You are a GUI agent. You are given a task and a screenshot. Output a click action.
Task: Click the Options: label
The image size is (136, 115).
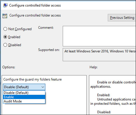(9, 67)
